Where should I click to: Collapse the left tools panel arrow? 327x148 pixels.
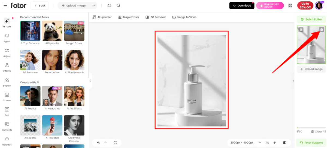90,81
